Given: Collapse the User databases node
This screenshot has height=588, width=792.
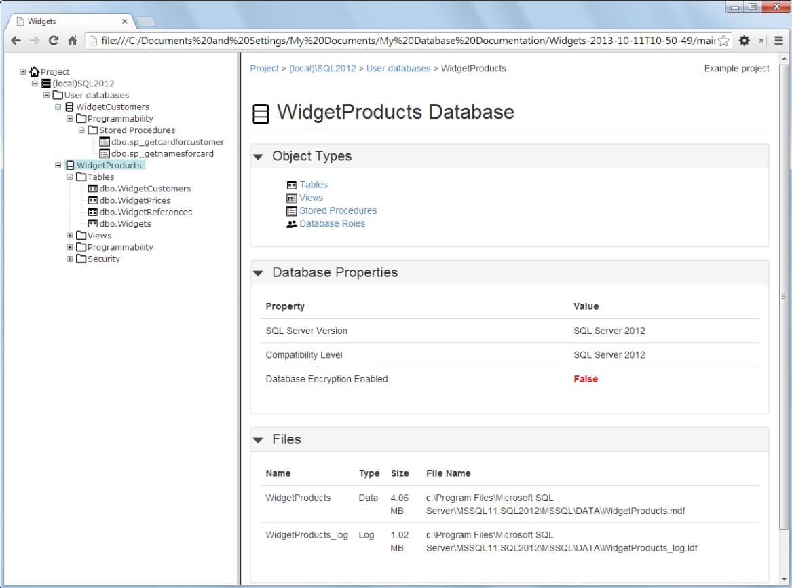Looking at the screenshot, I should point(46,95).
